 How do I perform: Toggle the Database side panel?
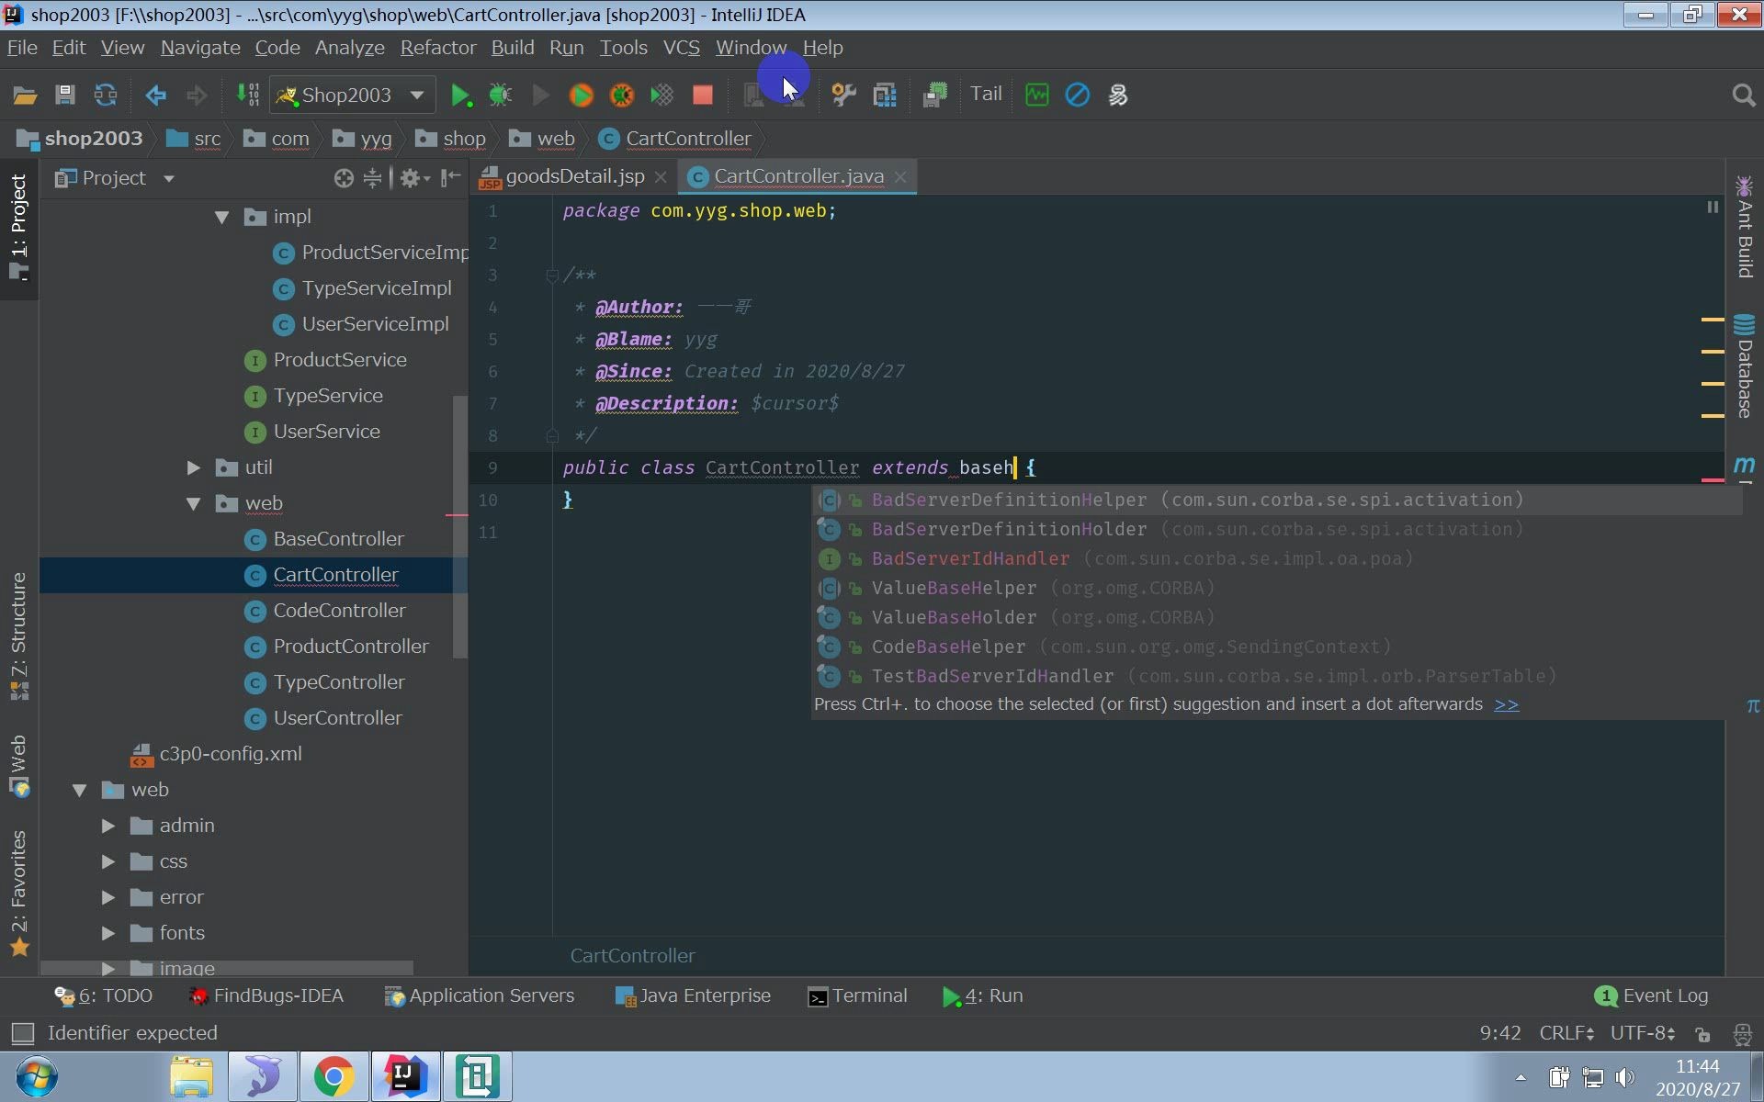click(1744, 365)
